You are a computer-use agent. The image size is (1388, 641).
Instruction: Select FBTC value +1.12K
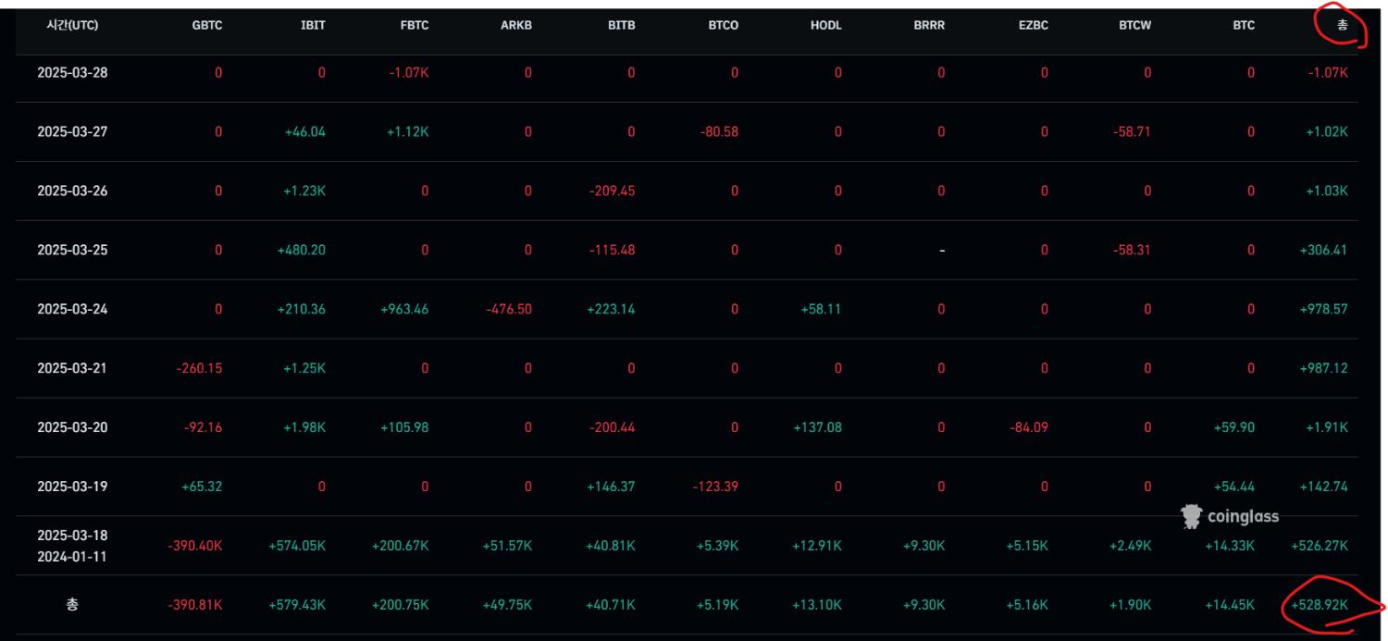click(x=408, y=132)
